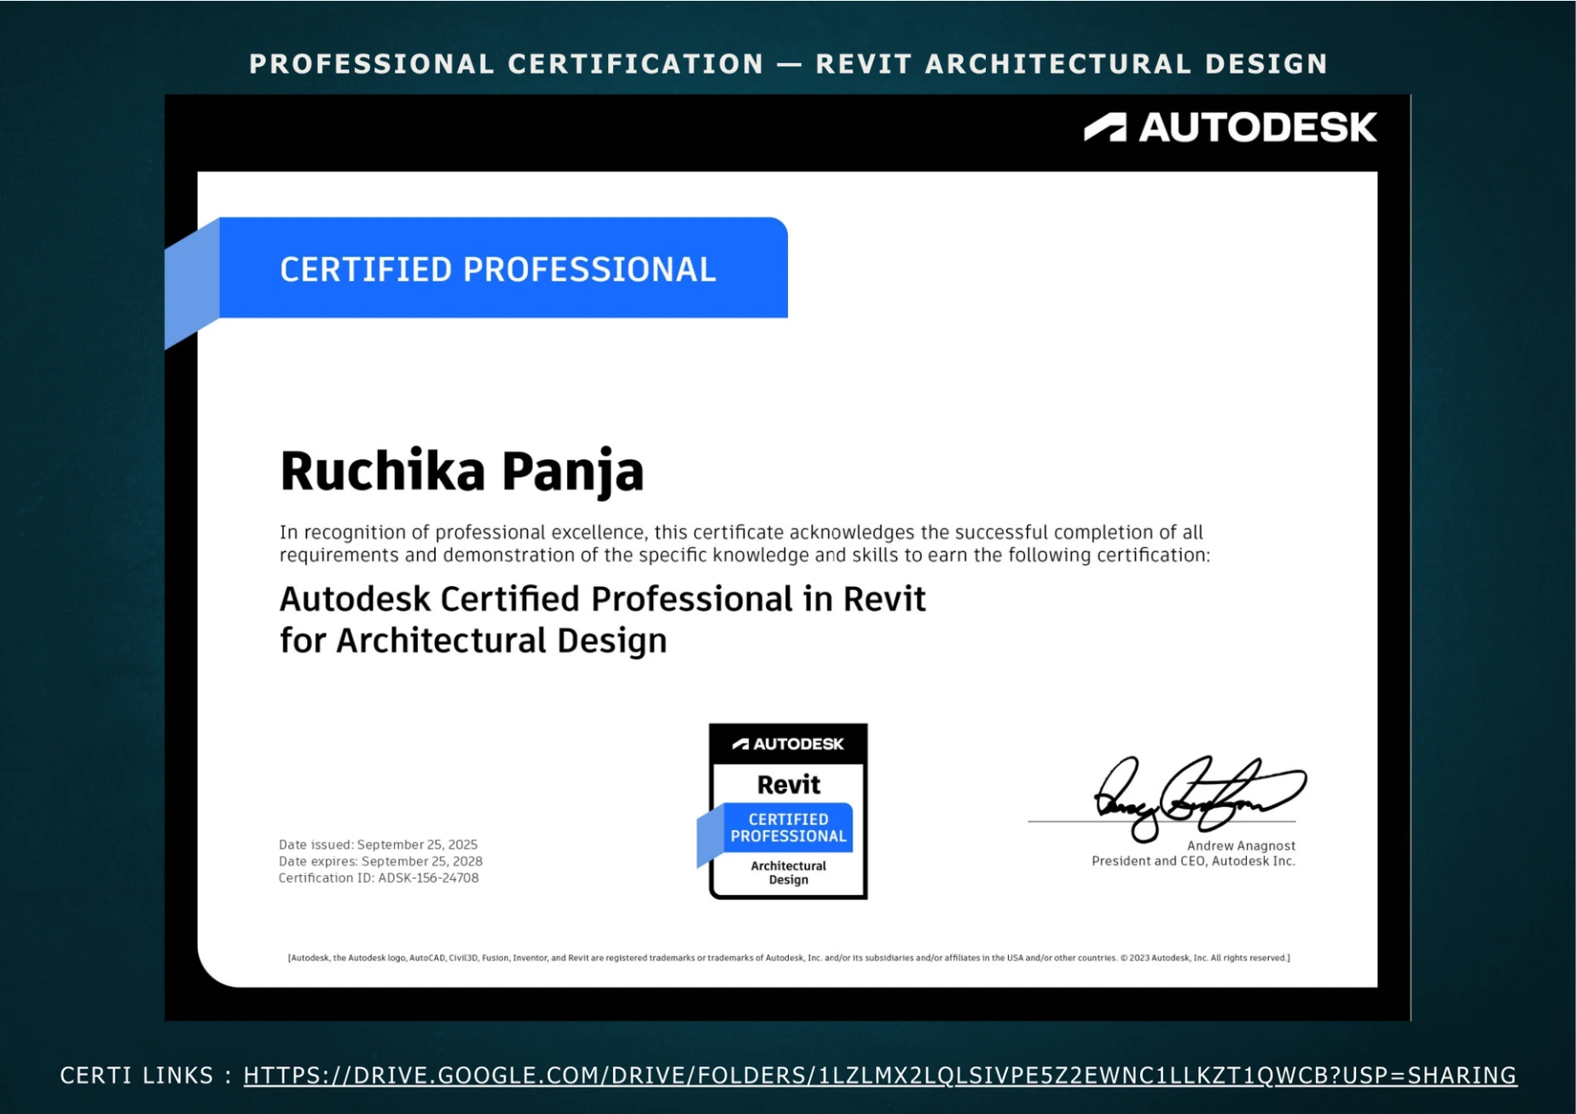The width and height of the screenshot is (1576, 1114).
Task: Click the Architectural Design label on badge
Action: (x=788, y=873)
